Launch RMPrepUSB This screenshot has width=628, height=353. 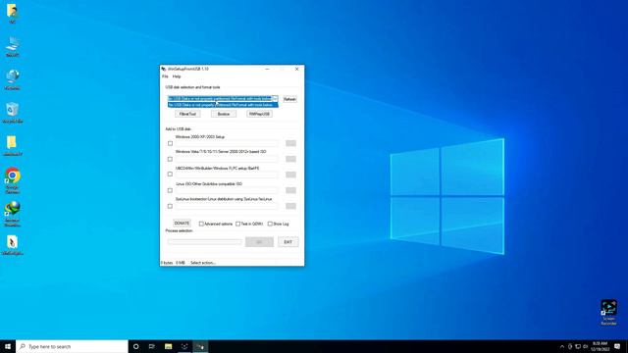(x=259, y=114)
